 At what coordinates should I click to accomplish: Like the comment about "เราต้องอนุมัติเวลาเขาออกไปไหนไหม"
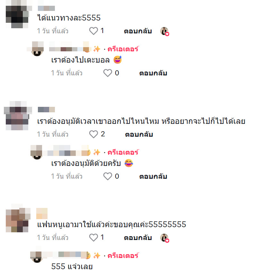click(x=93, y=134)
